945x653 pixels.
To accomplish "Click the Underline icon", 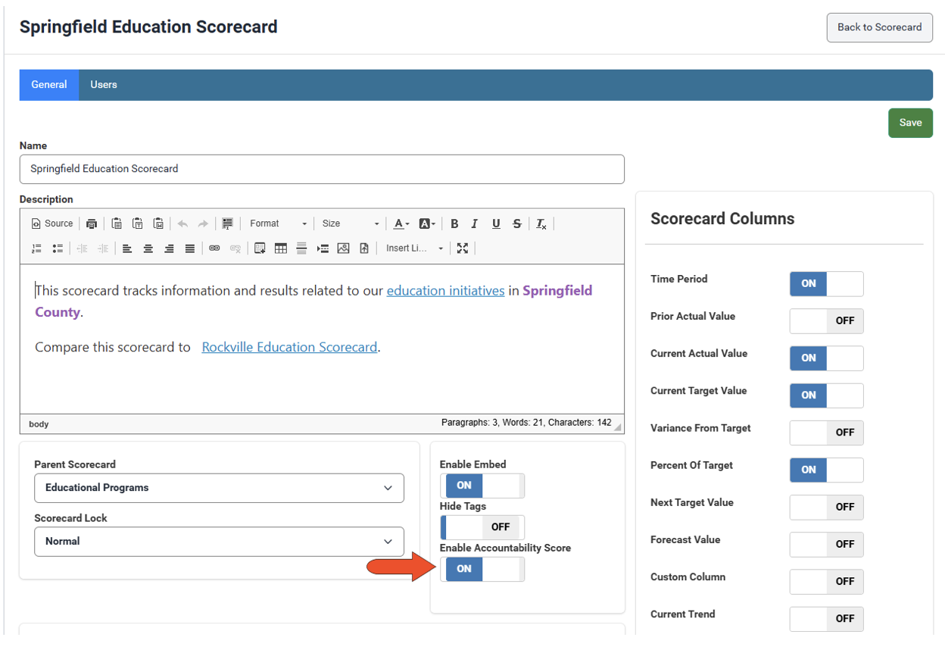I will 496,223.
